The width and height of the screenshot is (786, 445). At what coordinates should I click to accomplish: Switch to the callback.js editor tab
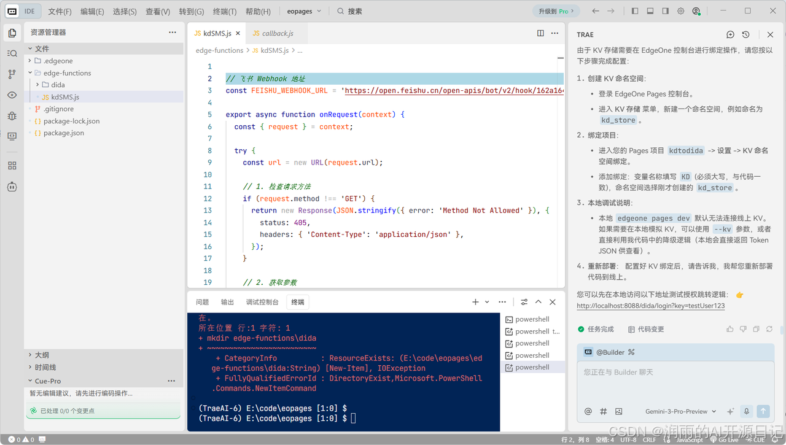[x=276, y=33]
